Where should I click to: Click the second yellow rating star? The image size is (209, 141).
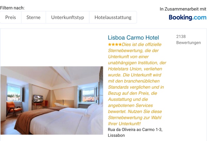[x=113, y=44]
